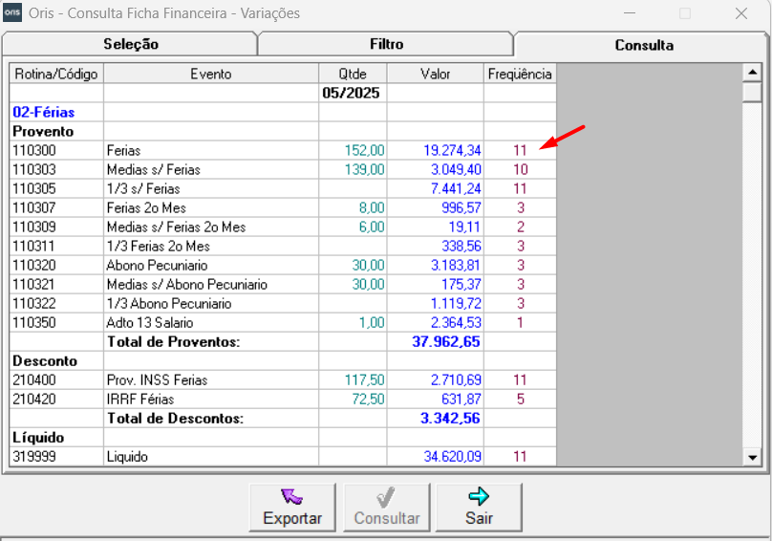Click the scrollbar up arrow
772x541 pixels.
[752, 73]
